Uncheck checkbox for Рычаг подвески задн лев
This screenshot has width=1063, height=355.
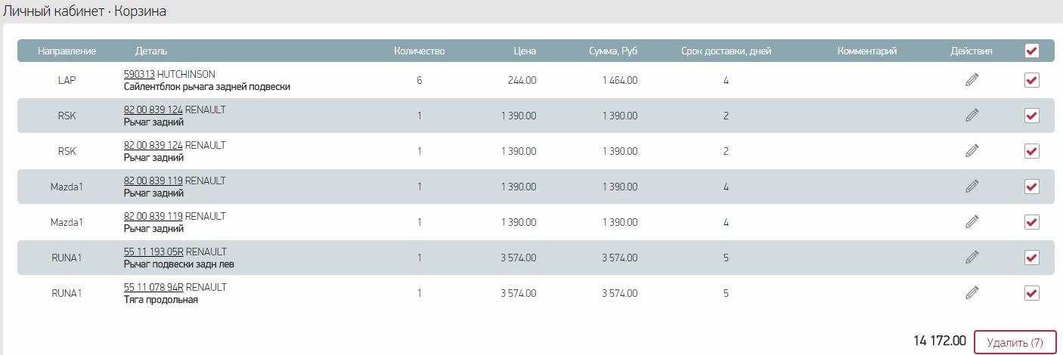click(1031, 258)
